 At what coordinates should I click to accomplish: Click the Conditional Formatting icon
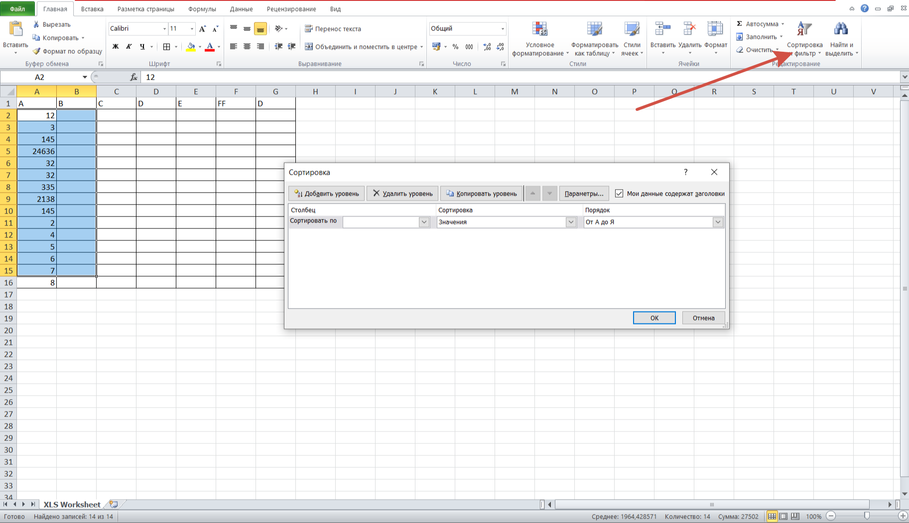tap(539, 29)
